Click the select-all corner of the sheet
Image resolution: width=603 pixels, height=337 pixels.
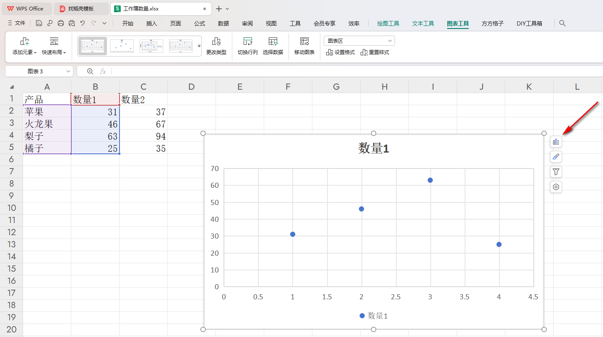pos(11,87)
